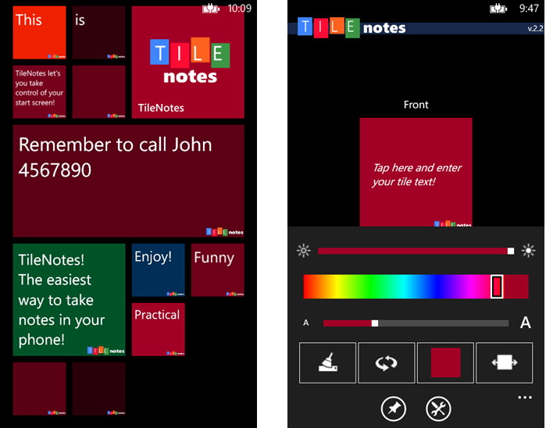Tap the settings wrench and screwdriver icon
This screenshot has height=428, width=546.
pyautogui.click(x=438, y=408)
